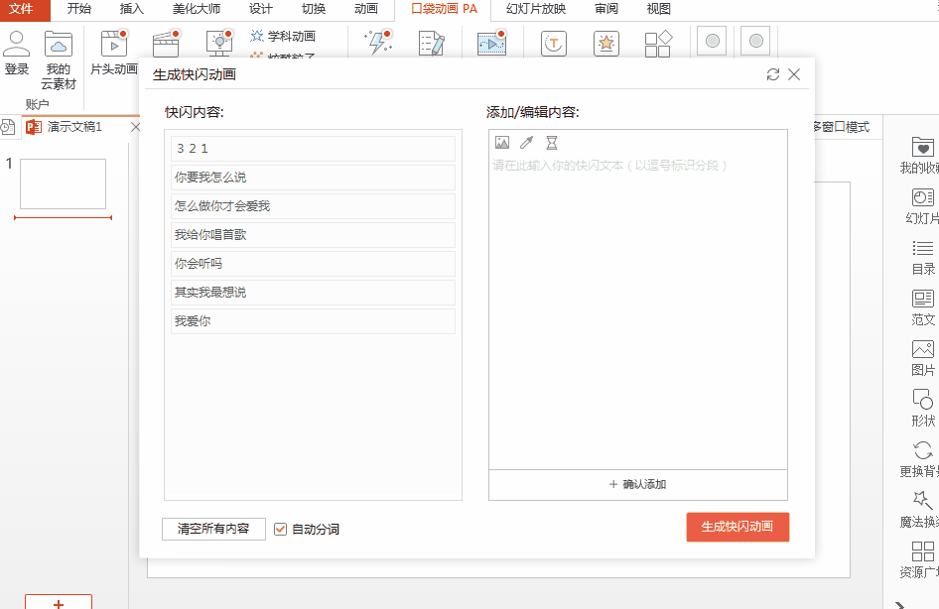The height and width of the screenshot is (609, 939).
Task: Switch to the 开始 ribbon tab
Action: click(79, 9)
